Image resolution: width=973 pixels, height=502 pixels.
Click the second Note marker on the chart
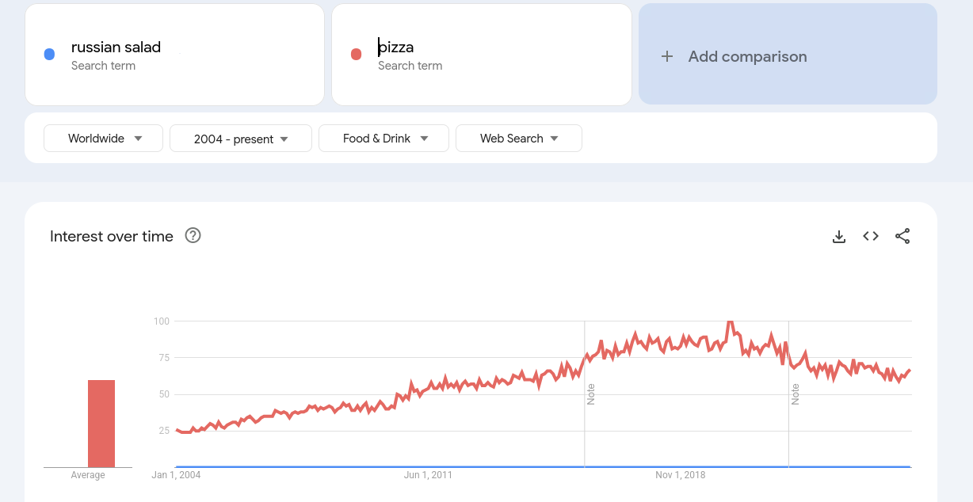point(796,394)
